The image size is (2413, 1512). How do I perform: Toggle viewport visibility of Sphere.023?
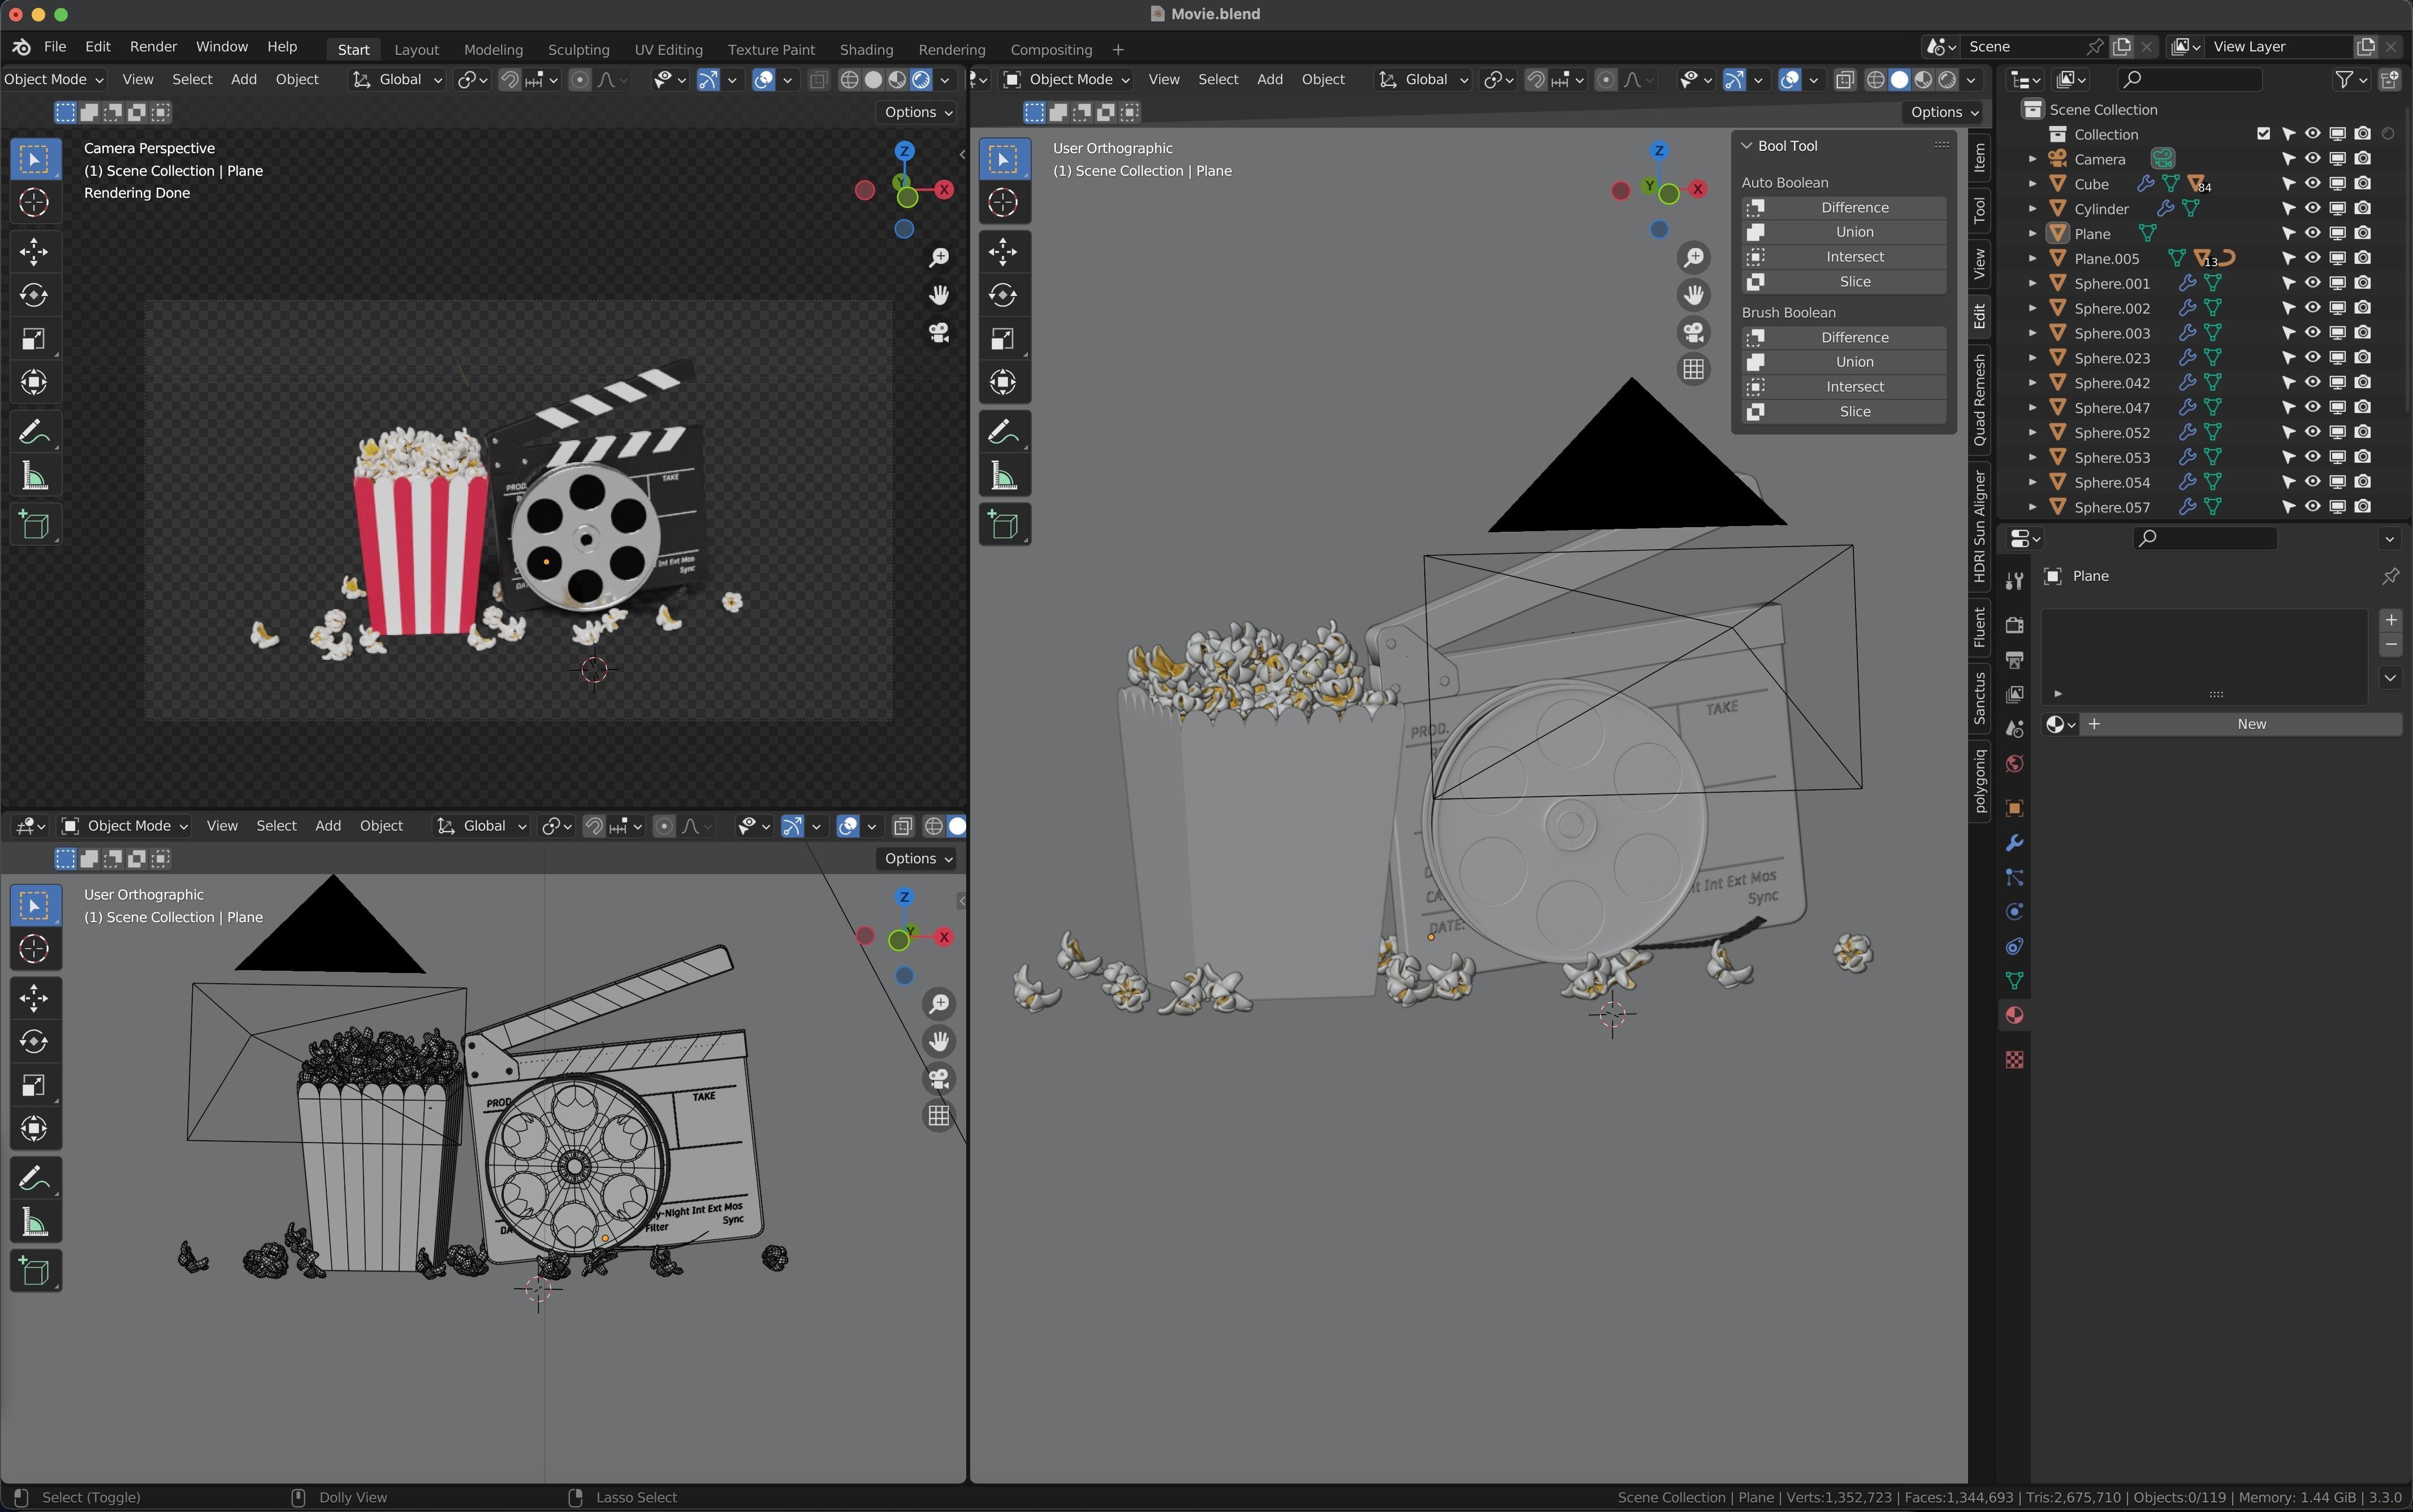point(2313,358)
